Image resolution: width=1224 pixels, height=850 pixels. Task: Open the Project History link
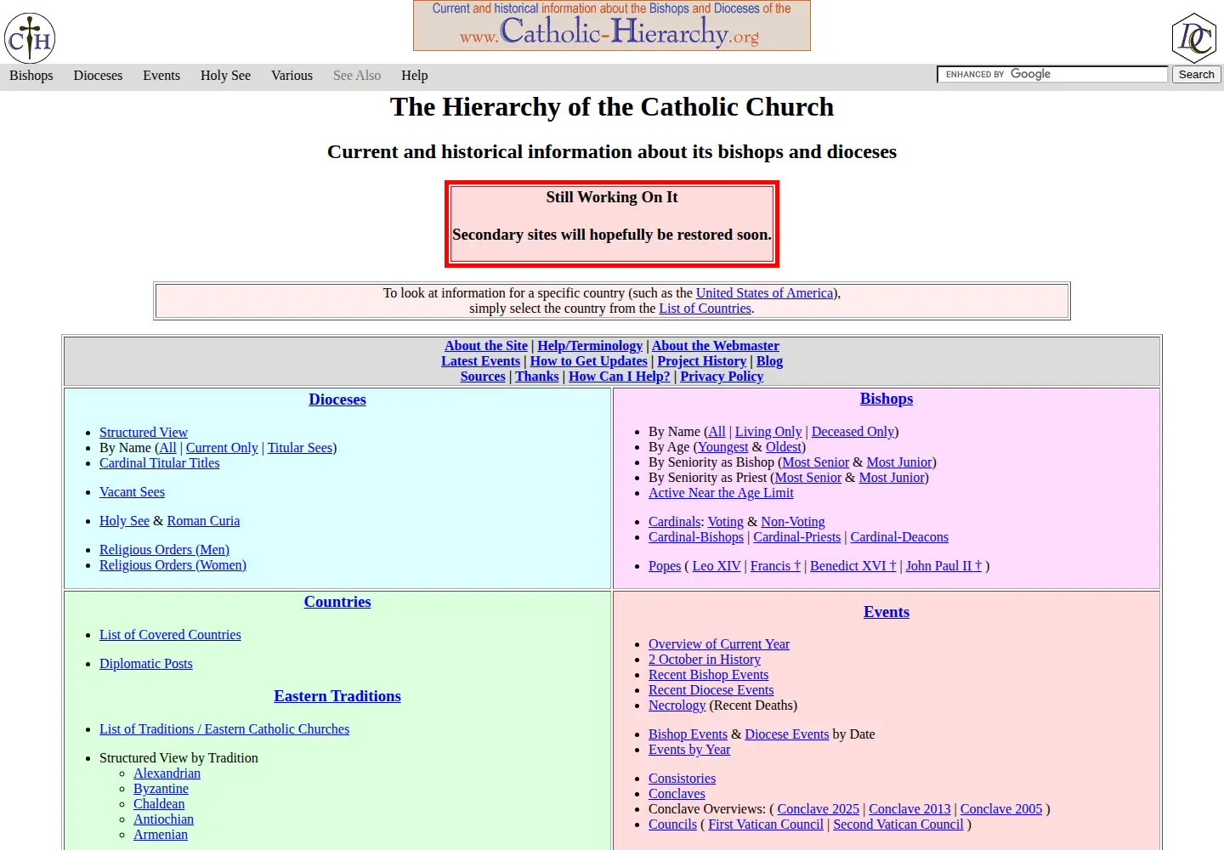point(701,361)
